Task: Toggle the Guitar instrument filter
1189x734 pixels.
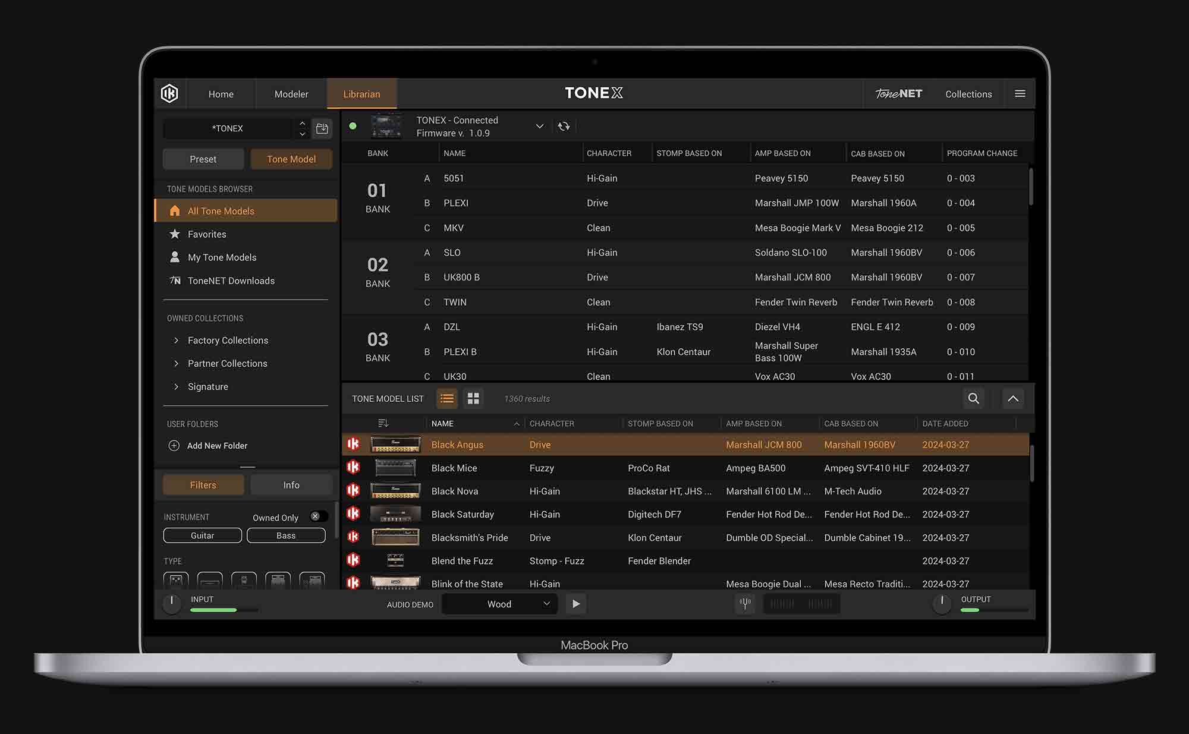Action: point(202,535)
